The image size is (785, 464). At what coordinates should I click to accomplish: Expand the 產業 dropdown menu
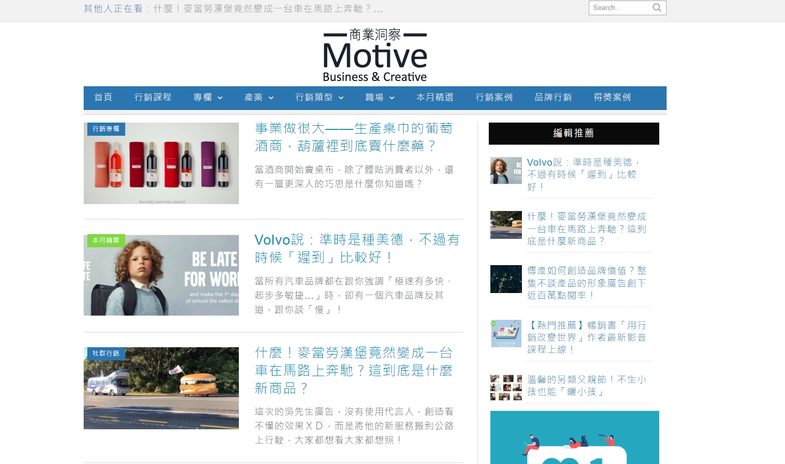pos(259,97)
